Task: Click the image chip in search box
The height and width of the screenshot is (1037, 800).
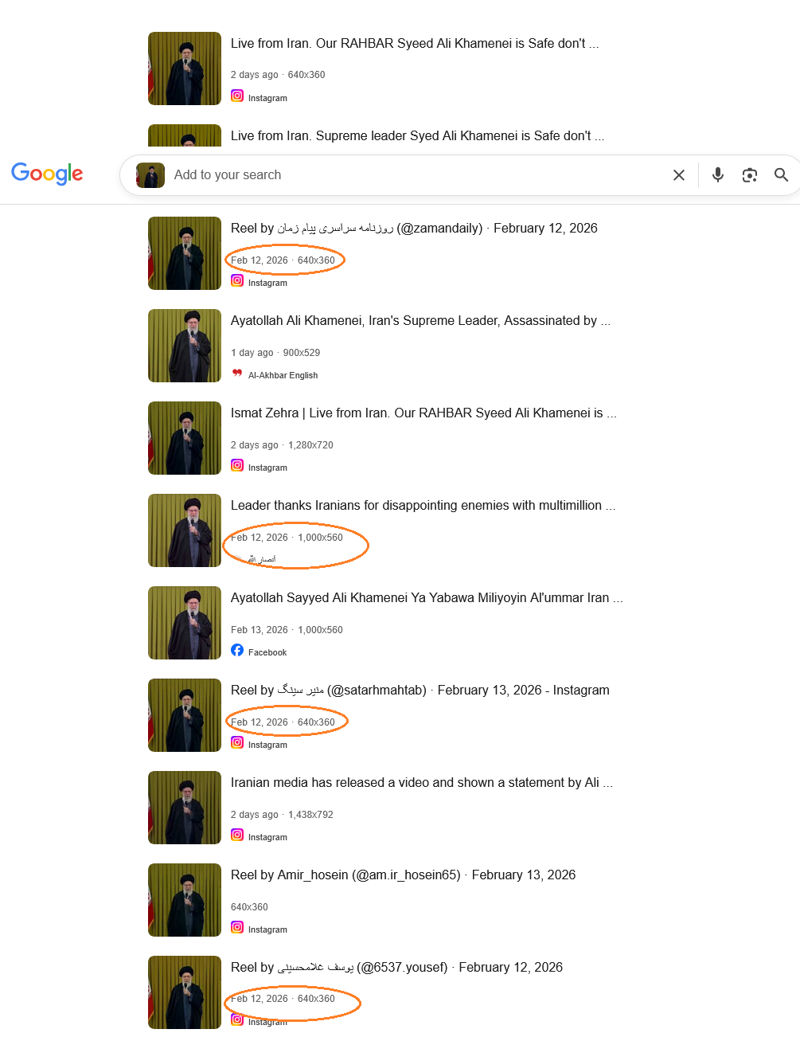Action: click(150, 175)
